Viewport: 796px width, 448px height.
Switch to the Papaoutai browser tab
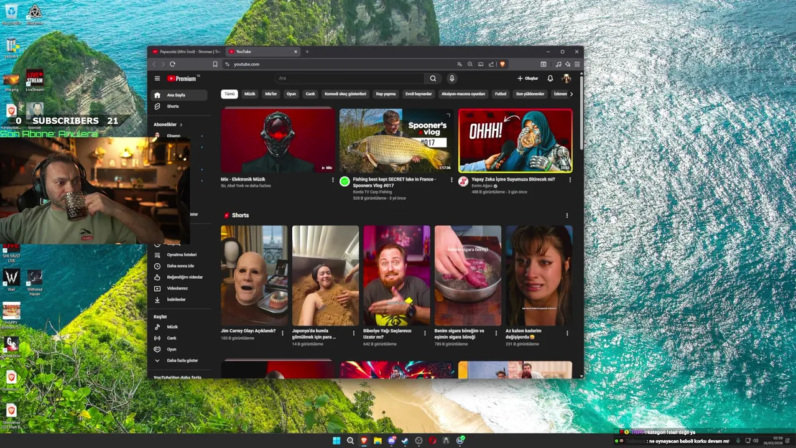186,52
